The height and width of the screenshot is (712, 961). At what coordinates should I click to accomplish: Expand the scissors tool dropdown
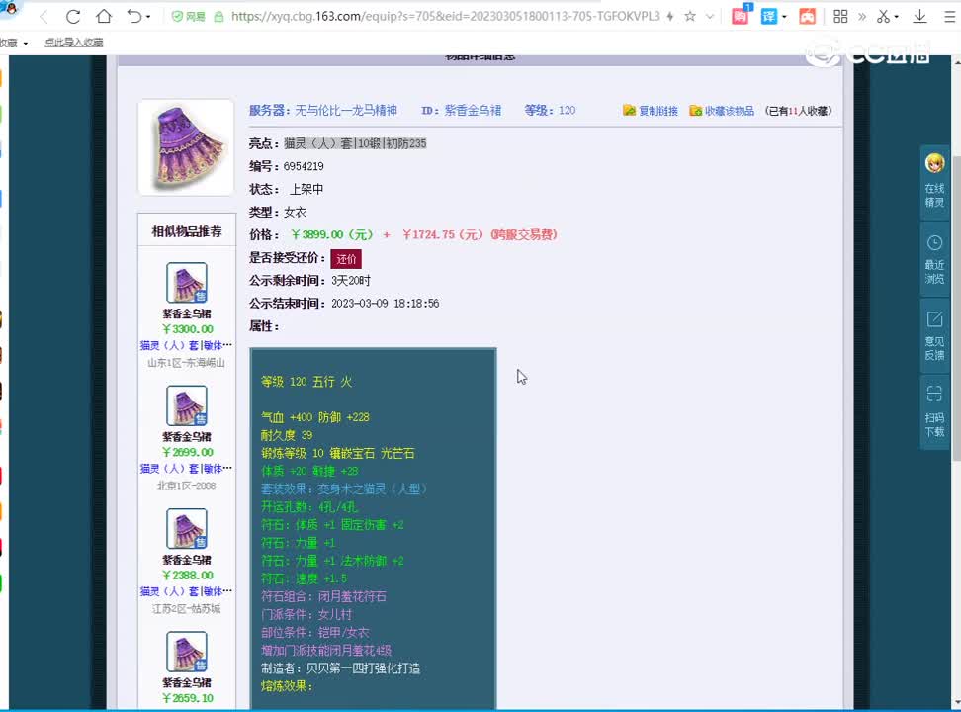[896, 17]
